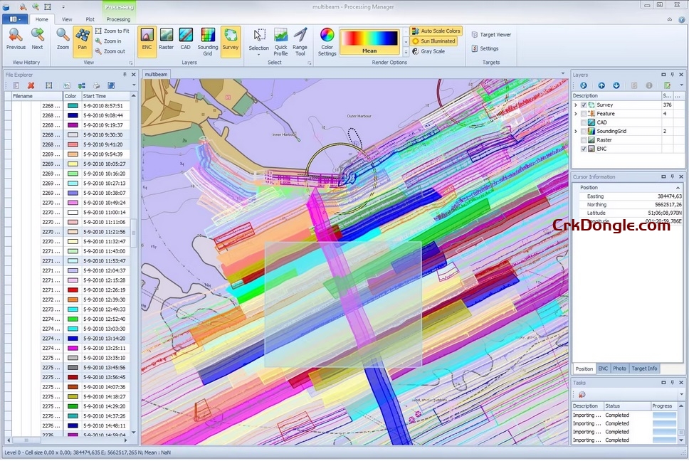Select the Survey layer icon on the ribbon
Image resolution: width=689 pixels, height=461 pixels.
231,41
